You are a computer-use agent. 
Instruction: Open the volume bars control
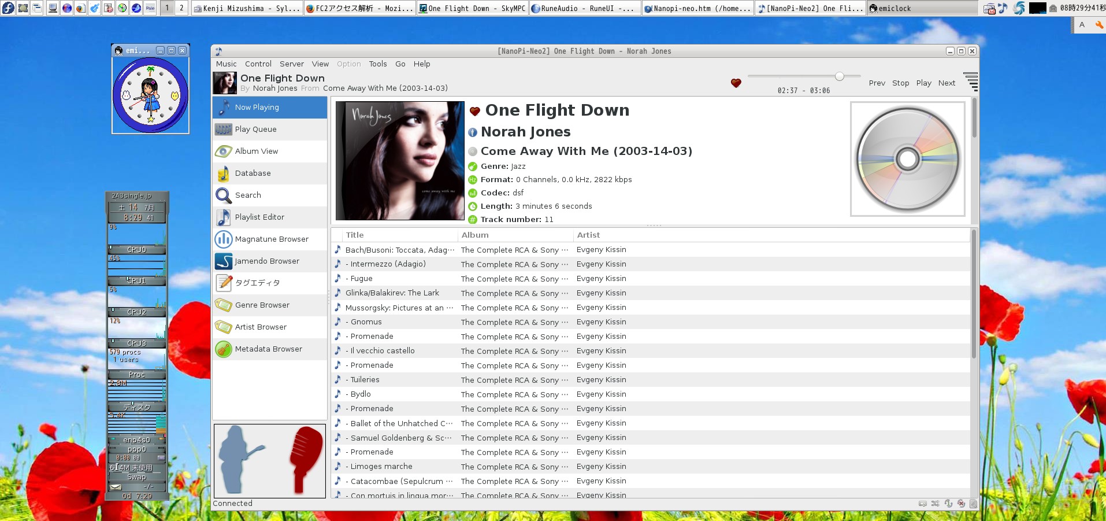(971, 82)
